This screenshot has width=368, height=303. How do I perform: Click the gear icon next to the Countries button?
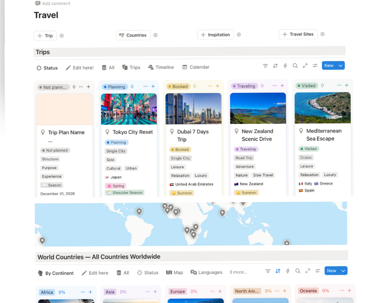click(x=156, y=34)
